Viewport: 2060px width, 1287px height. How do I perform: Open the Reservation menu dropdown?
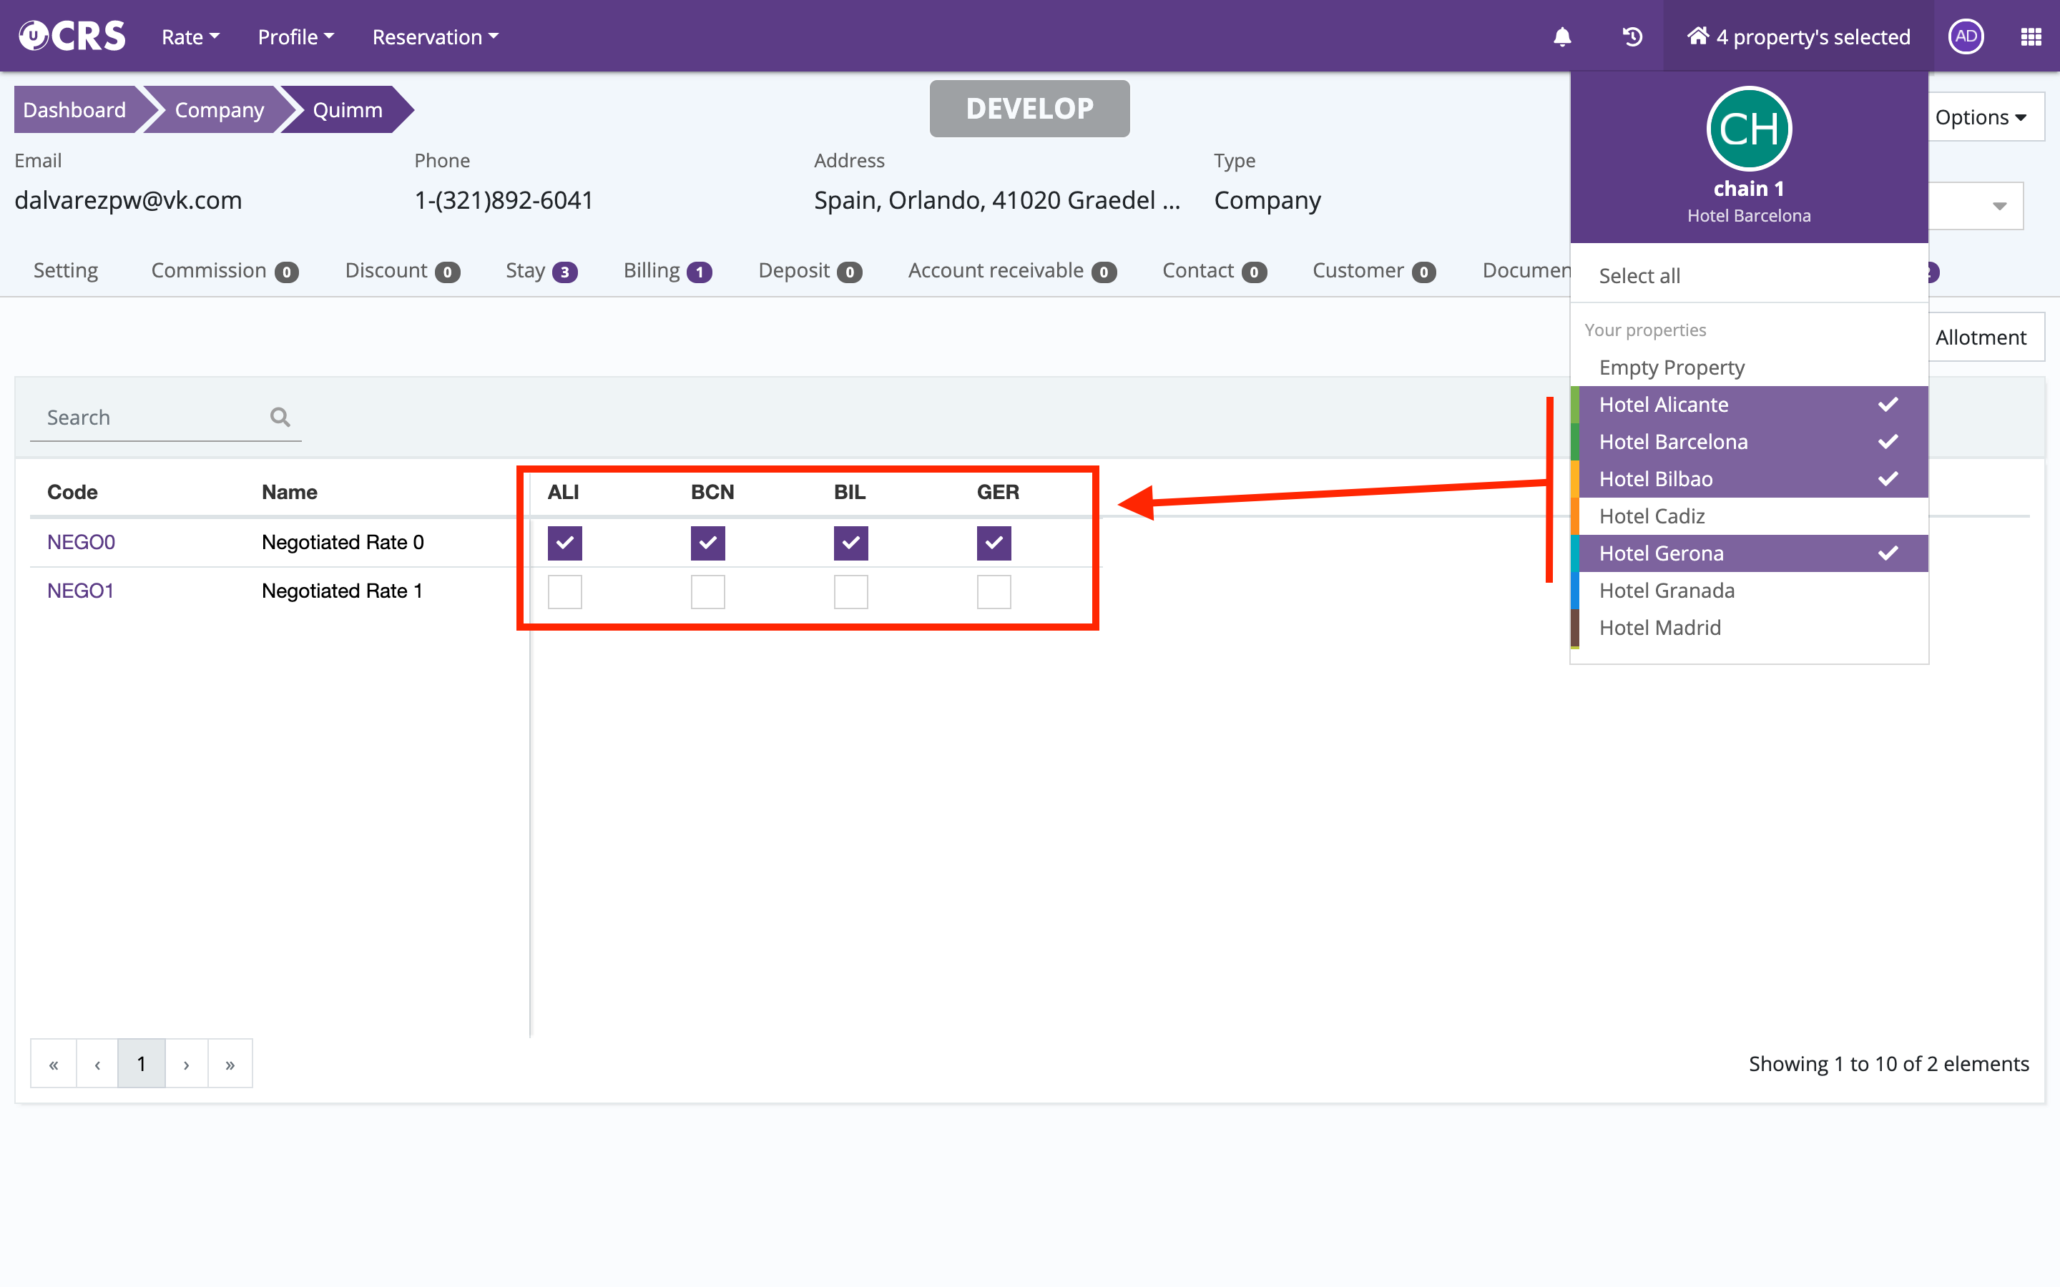[435, 36]
